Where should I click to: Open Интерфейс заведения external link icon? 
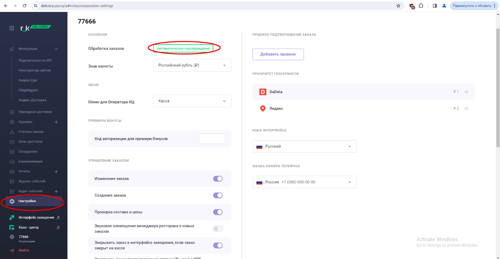coord(58,218)
